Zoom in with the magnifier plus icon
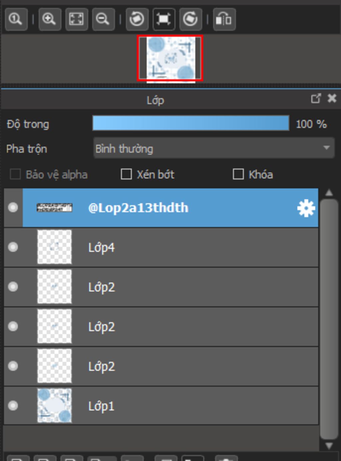 pos(50,19)
